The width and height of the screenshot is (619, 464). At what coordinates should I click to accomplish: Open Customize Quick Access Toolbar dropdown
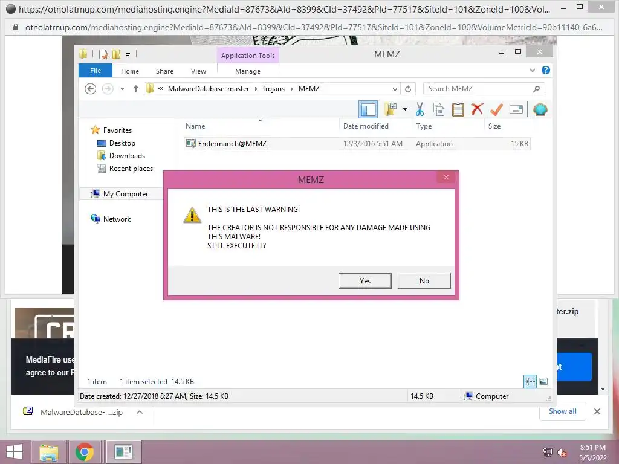pos(128,54)
